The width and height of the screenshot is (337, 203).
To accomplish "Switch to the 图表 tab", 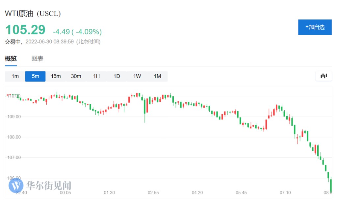I will (37, 59).
